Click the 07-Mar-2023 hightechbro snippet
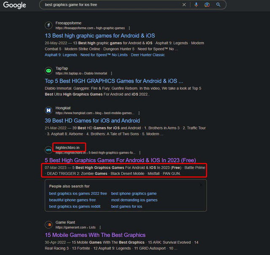This screenshot has width=270, height=255. (125, 171)
